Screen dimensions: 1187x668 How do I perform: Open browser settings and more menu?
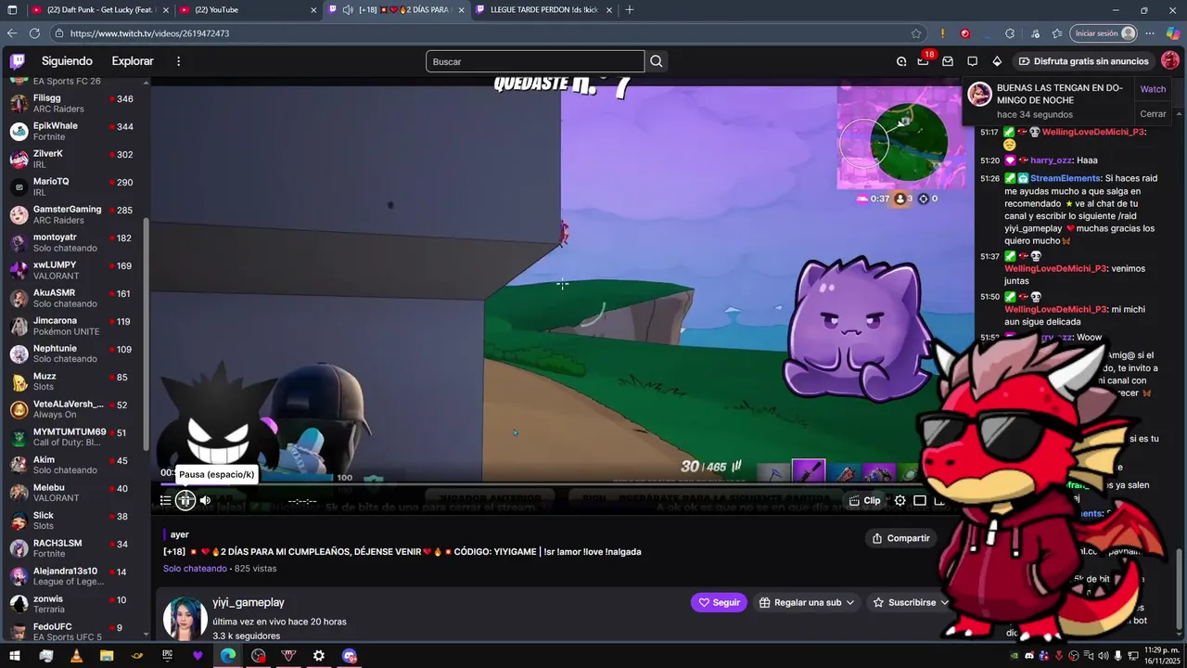click(x=1151, y=33)
